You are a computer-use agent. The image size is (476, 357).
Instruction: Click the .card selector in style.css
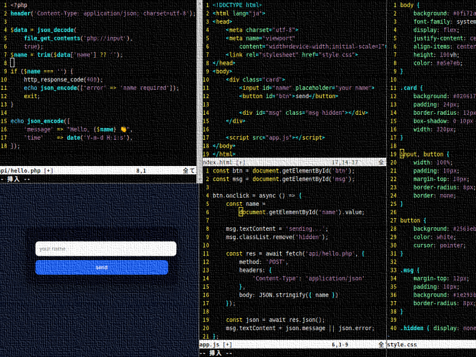tap(409, 87)
